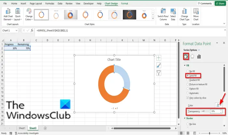
Task: Switch to Sheet1 tab
Action: [22, 128]
